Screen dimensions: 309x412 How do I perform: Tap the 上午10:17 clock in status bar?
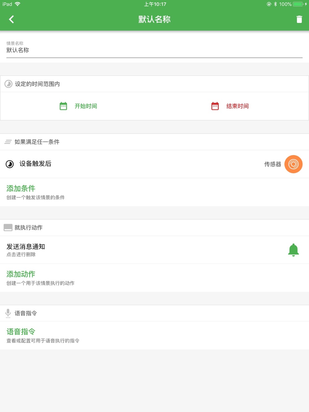tap(155, 4)
